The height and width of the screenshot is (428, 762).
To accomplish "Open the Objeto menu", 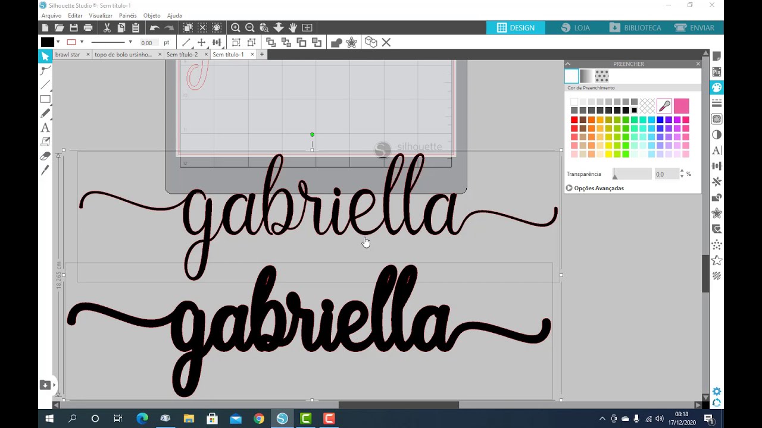I will [x=152, y=15].
